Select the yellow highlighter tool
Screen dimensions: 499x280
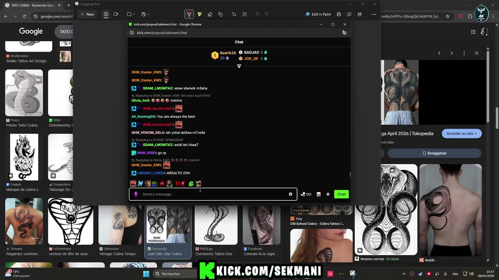(x=200, y=14)
